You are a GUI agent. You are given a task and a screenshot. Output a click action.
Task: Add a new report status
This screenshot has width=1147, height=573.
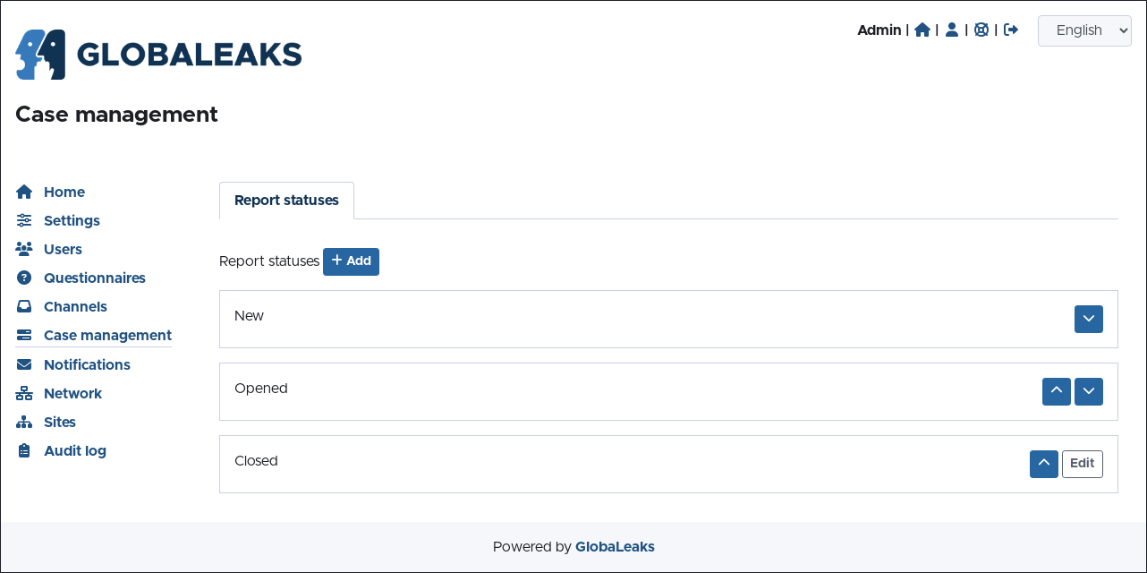[351, 261]
